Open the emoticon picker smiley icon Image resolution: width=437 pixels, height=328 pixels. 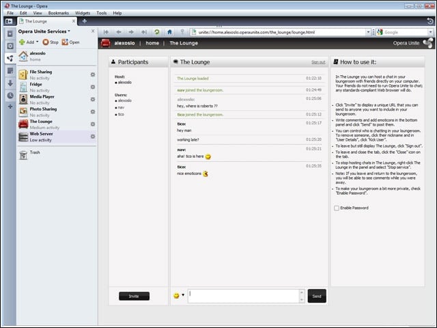(176, 296)
